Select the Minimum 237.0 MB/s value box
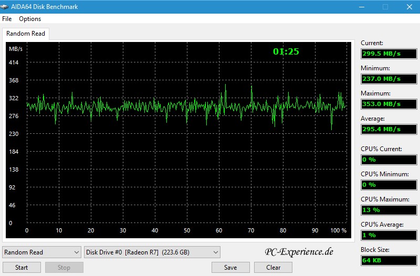 pyautogui.click(x=388, y=79)
